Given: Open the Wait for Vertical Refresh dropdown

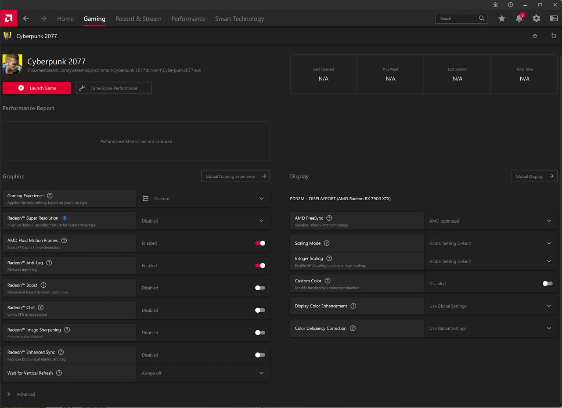Looking at the screenshot, I should [203, 373].
